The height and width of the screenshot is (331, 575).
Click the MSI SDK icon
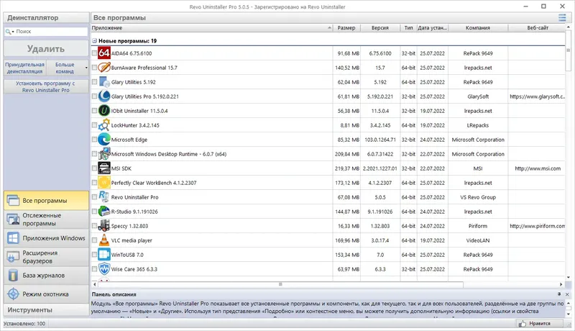[x=104, y=168]
